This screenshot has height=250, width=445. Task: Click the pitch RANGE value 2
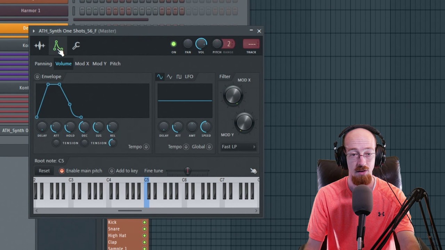[x=229, y=44]
